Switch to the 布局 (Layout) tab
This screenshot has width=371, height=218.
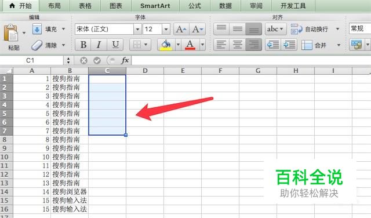click(x=54, y=6)
